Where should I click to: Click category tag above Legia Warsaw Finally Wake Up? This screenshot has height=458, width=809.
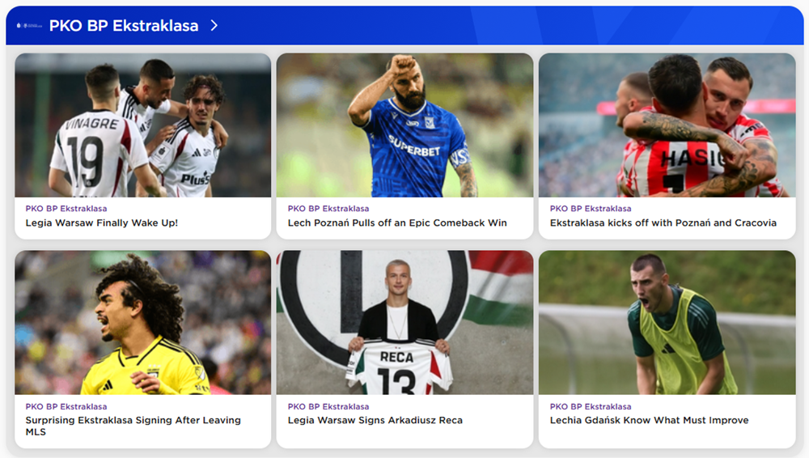click(66, 209)
